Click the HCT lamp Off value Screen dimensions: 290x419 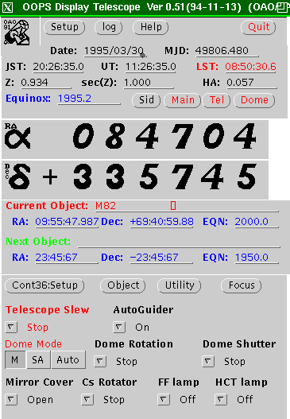click(x=245, y=400)
